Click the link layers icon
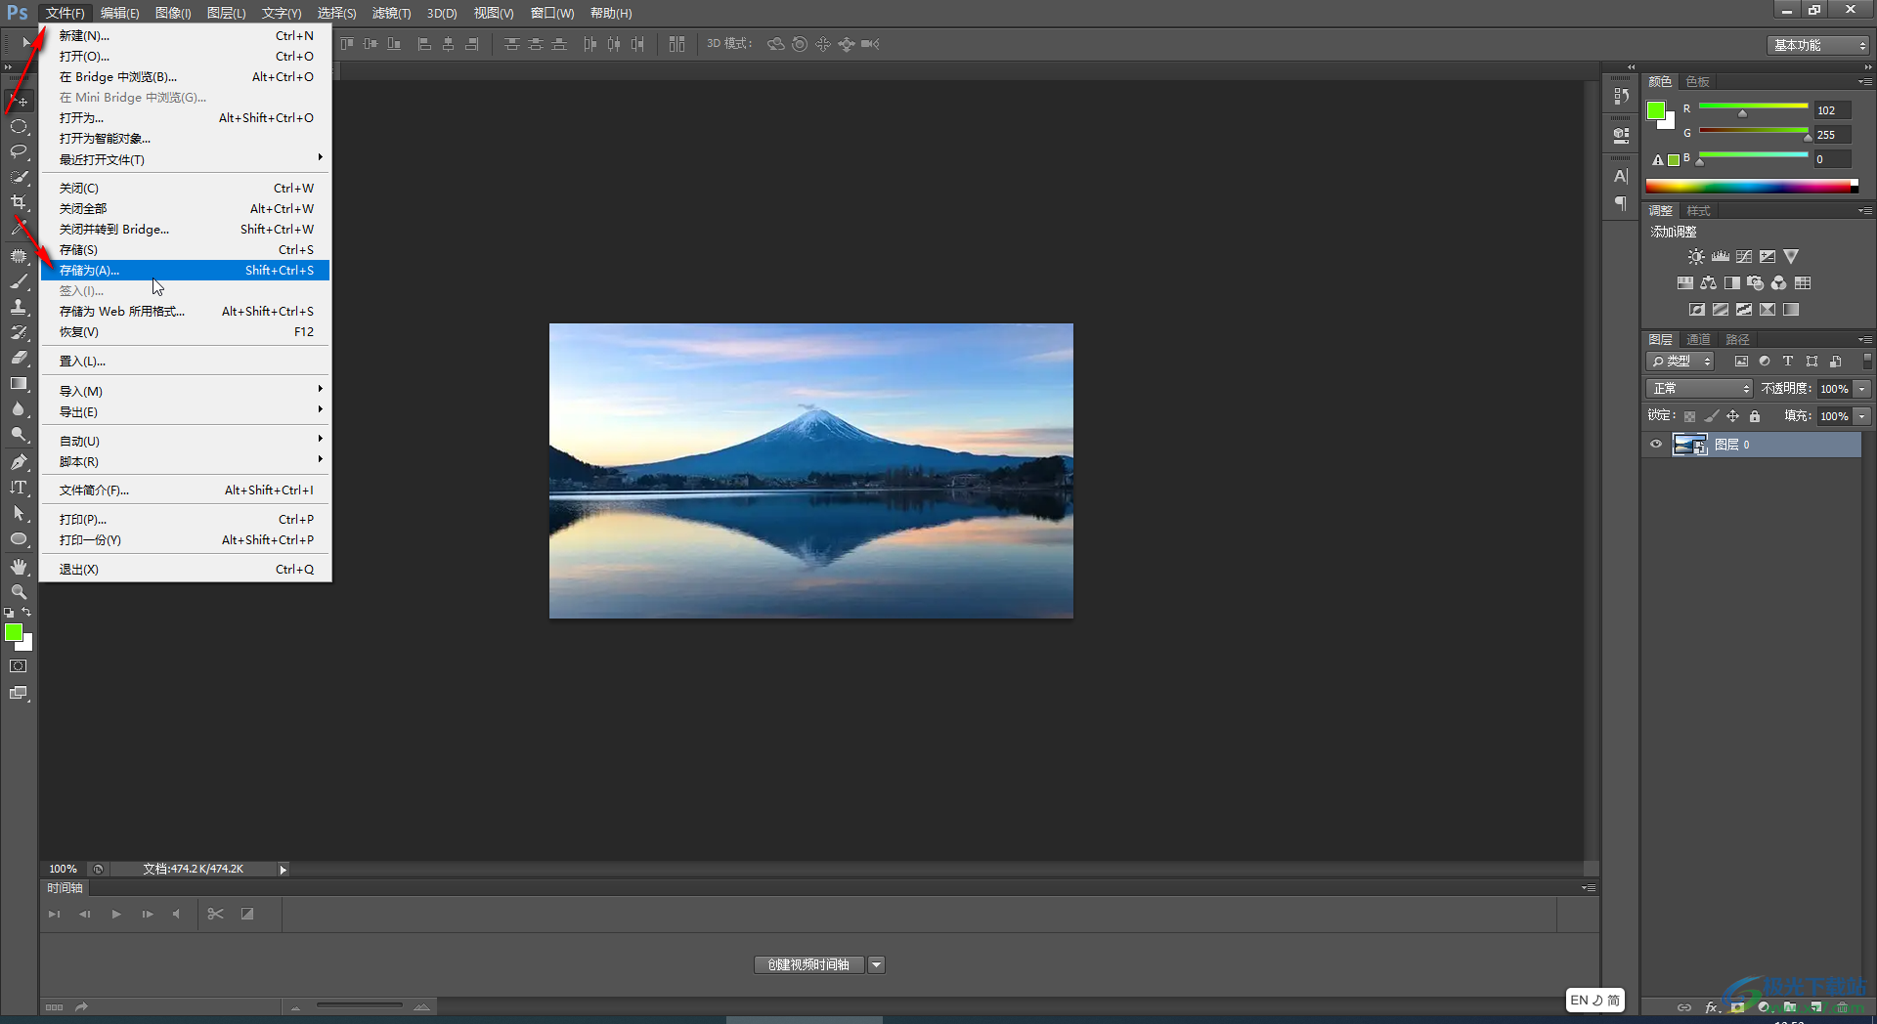The image size is (1877, 1024). [1684, 1007]
